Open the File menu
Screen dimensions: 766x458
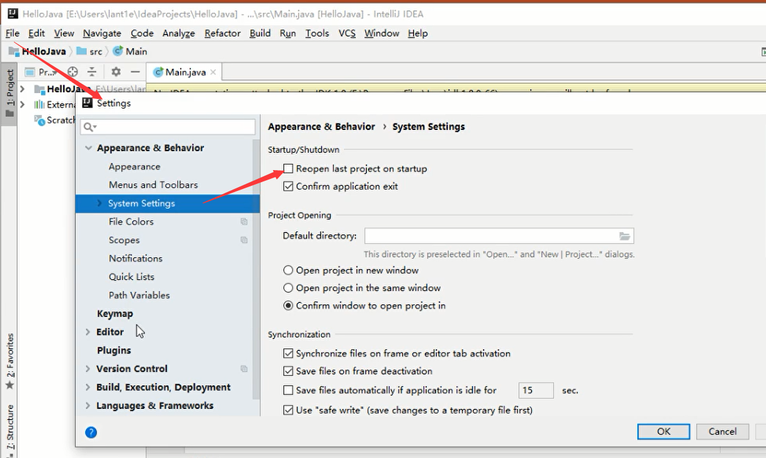tap(13, 33)
